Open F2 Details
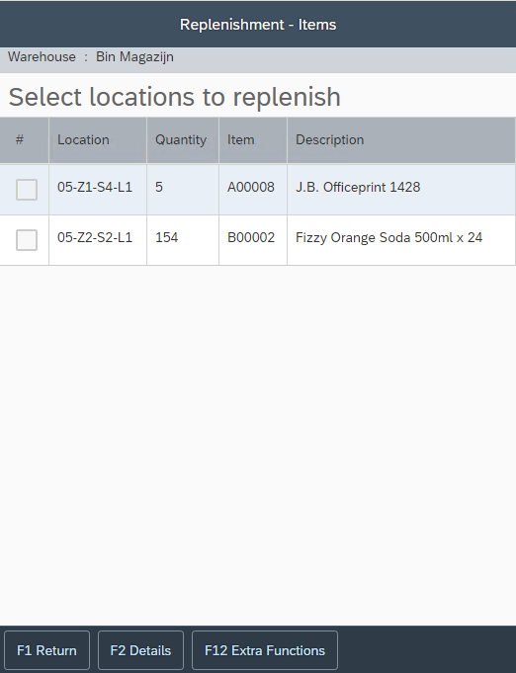Screen dimensions: 516x673 coord(140,650)
